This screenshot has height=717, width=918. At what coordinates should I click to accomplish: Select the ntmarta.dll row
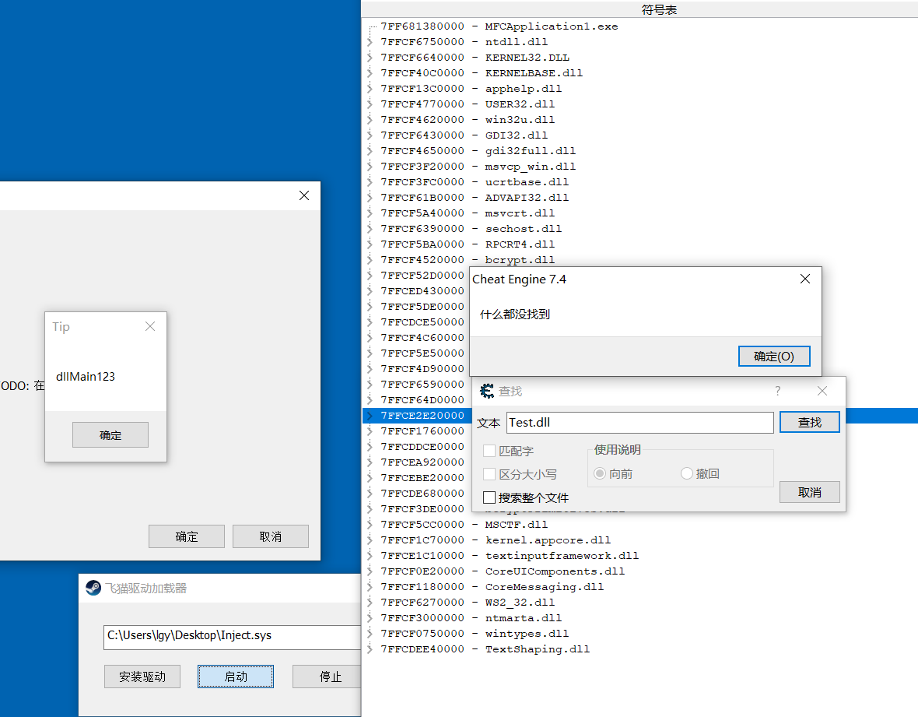click(x=471, y=618)
